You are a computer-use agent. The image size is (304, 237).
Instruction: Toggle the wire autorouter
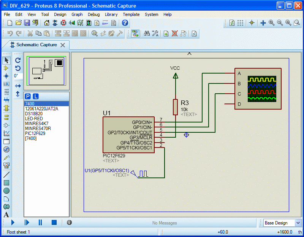135,34
